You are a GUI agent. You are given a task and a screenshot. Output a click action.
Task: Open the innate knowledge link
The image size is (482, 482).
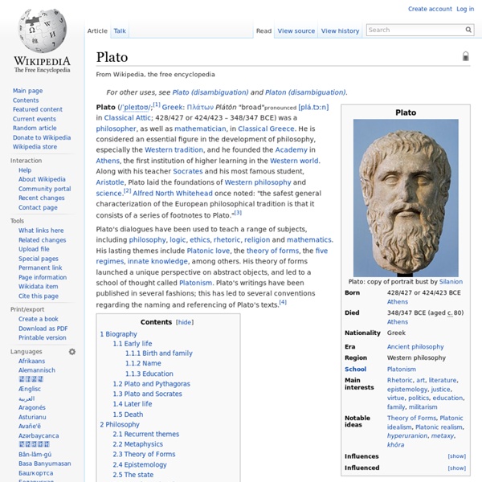(157, 261)
